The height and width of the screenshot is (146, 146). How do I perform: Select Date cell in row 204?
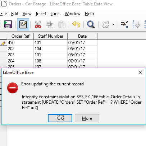click(x=82, y=61)
